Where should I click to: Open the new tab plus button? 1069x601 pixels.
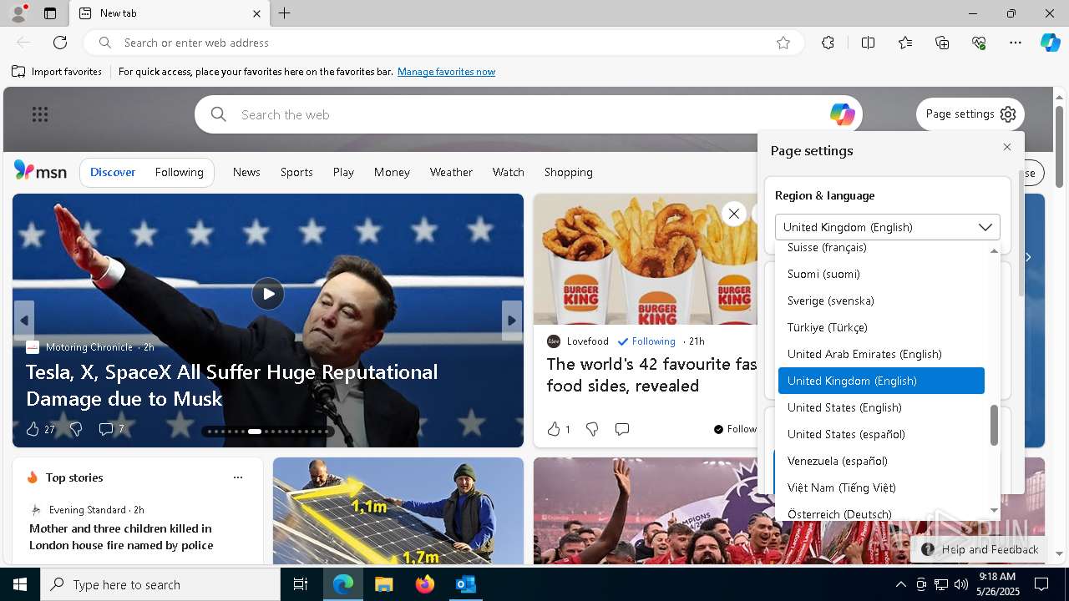285,13
